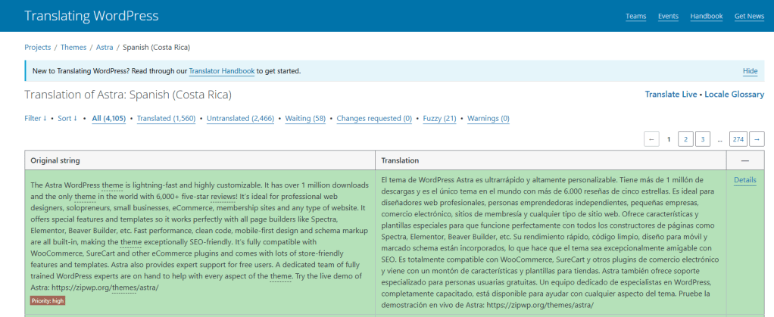The image size is (774, 317).
Task: Hide the new translator notice
Action: click(x=750, y=71)
